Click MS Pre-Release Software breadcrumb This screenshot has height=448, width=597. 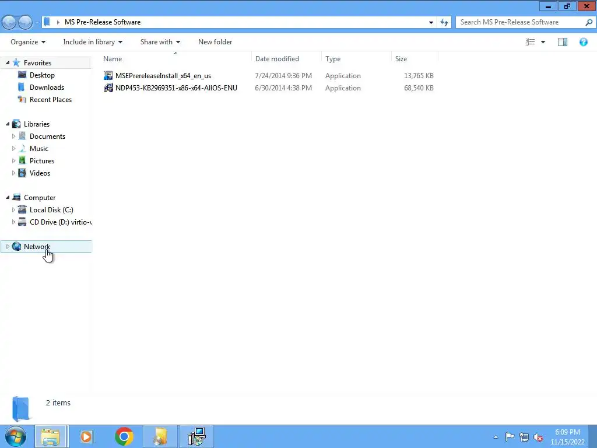[103, 22]
